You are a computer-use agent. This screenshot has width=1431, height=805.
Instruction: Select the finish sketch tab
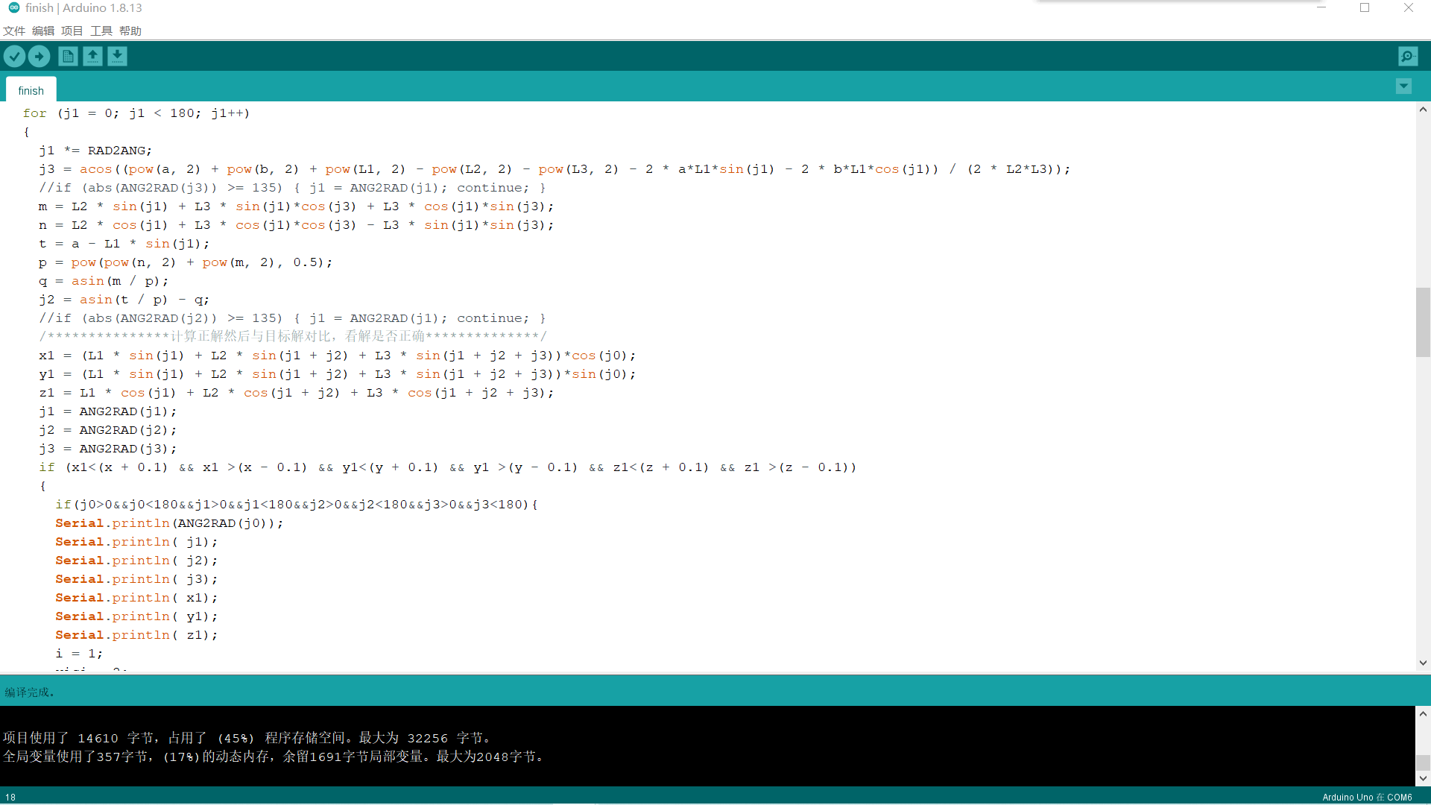31,89
